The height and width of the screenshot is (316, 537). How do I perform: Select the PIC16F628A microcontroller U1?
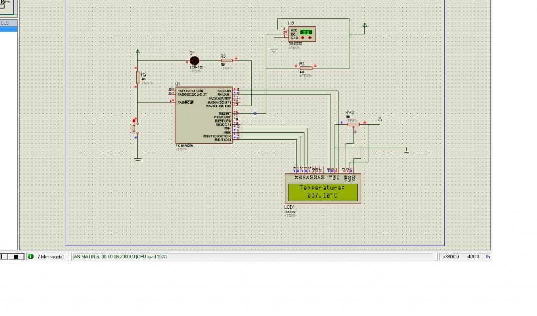pos(204,115)
